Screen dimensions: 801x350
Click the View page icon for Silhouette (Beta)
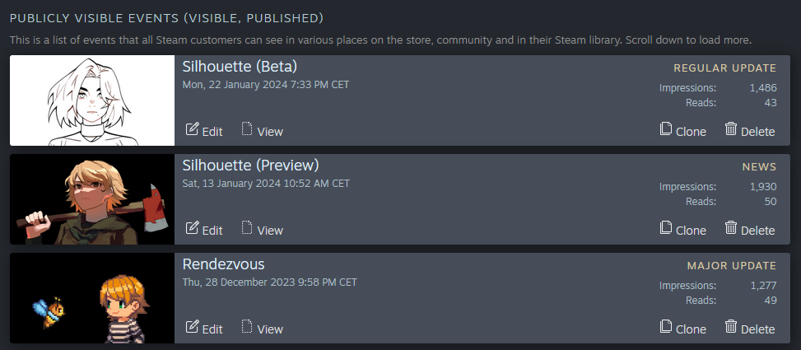[x=247, y=128]
